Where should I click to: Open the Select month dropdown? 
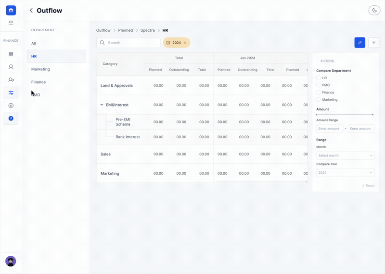tap(346, 155)
